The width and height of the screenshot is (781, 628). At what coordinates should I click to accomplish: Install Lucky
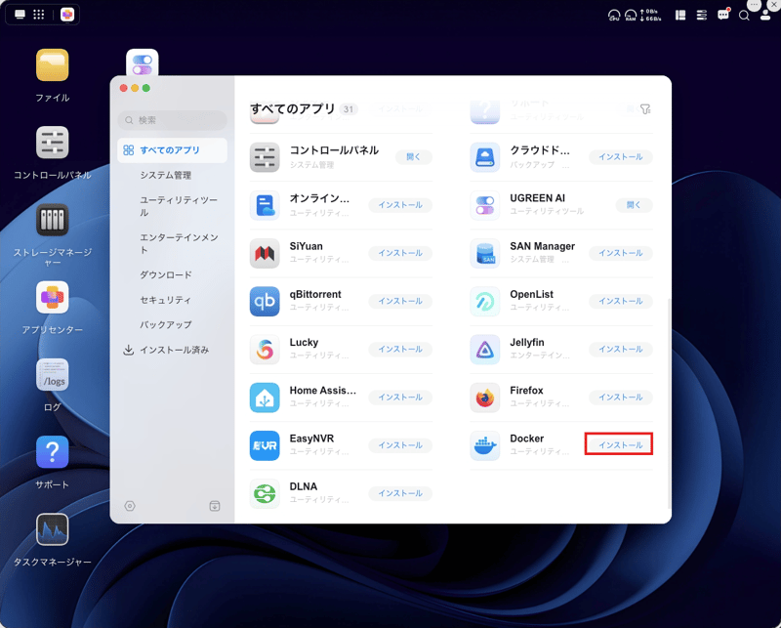coord(400,350)
